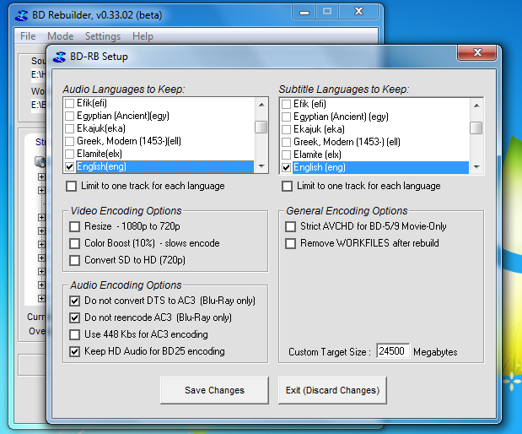Viewport: 522px width, 434px height.
Task: Uncheck English (eng) in Subtitle Languages list
Action: click(287, 167)
